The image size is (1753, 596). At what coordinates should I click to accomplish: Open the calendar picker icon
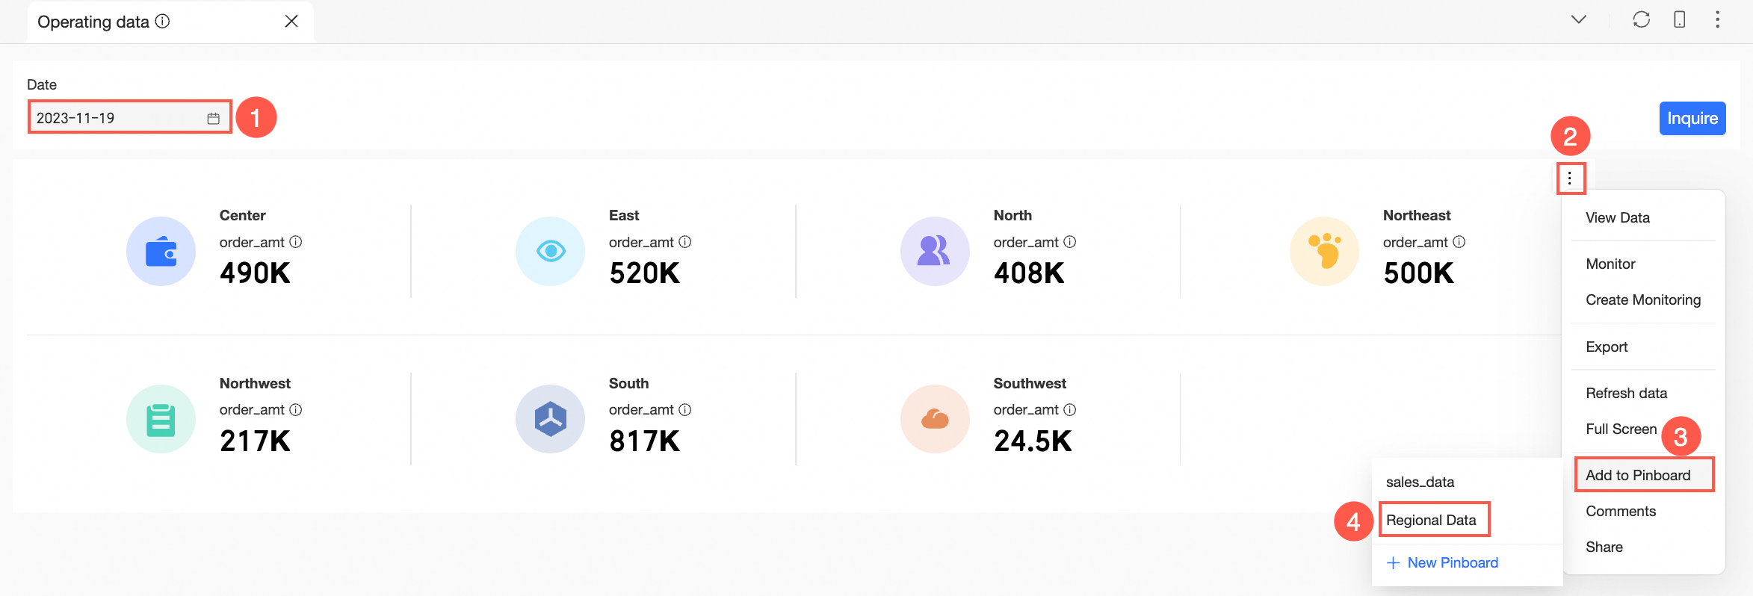pos(213,118)
